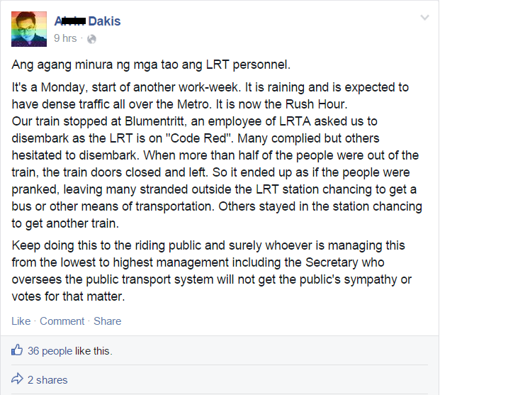Open the author's rainbow profile picture

pos(29,29)
